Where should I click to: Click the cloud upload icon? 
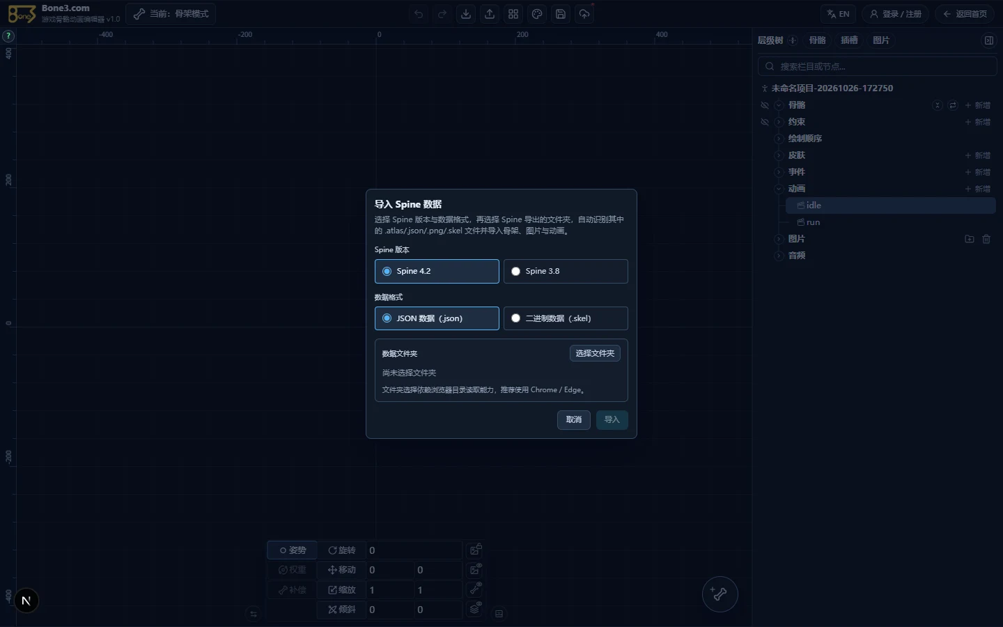pyautogui.click(x=584, y=14)
